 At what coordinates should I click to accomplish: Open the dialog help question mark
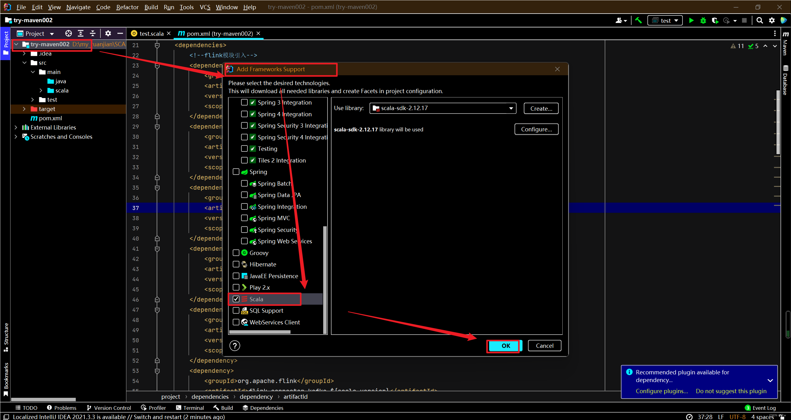pyautogui.click(x=235, y=346)
